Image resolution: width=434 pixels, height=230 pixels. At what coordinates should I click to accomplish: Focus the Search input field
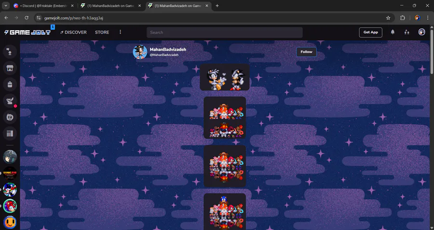click(224, 32)
